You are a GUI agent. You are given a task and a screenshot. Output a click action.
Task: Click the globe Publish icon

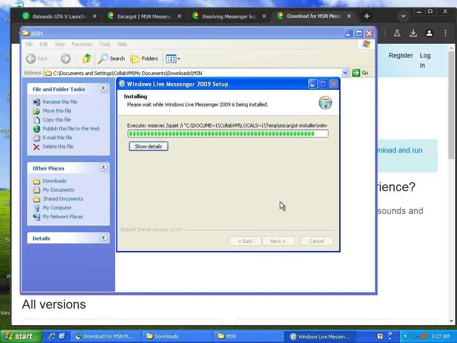click(x=37, y=129)
